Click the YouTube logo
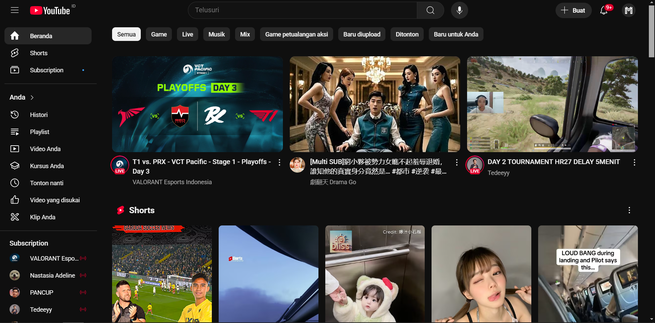This screenshot has width=655, height=323. pos(50,11)
